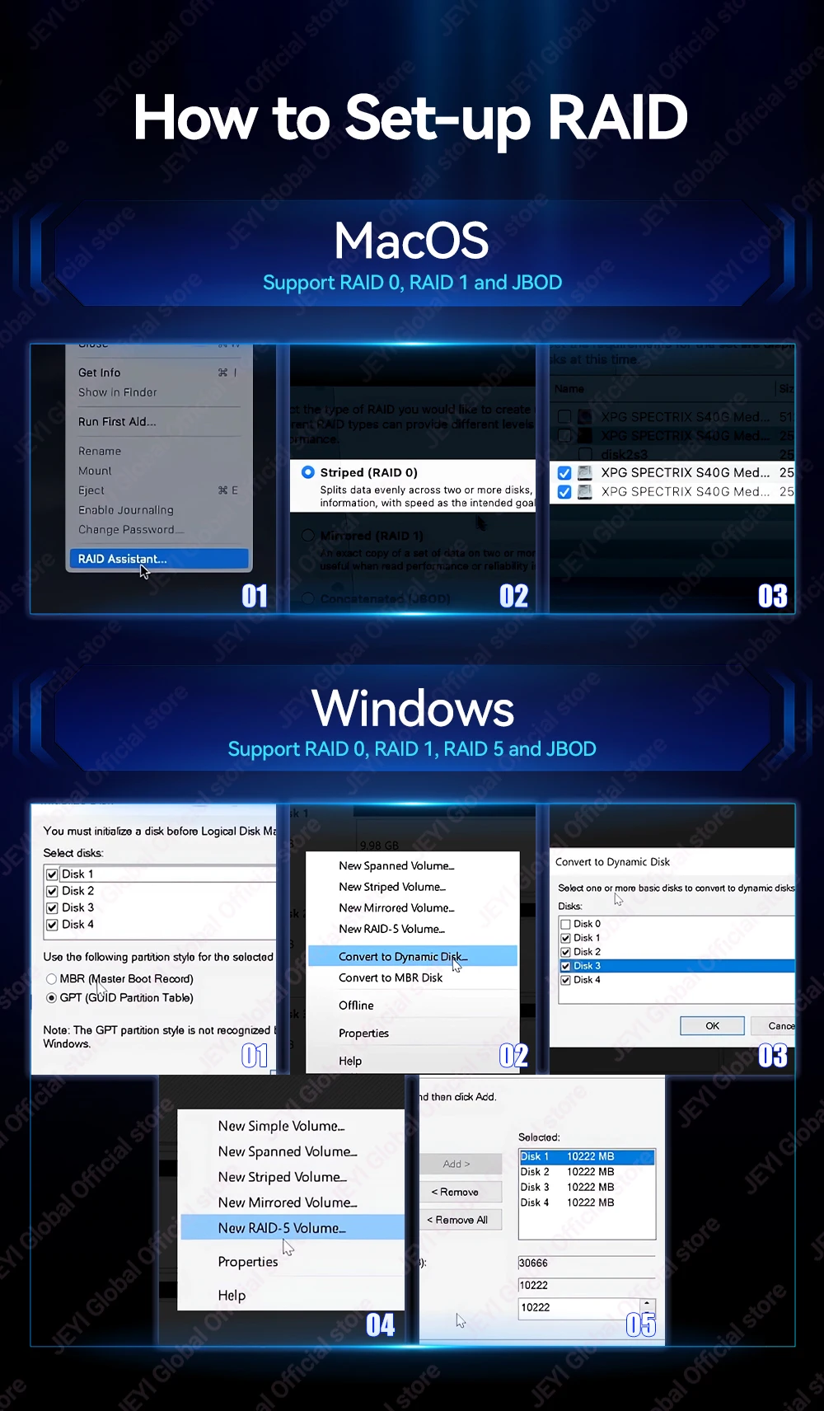Click the Remove All button
Viewport: 824px width, 1411px height.
(x=459, y=1220)
